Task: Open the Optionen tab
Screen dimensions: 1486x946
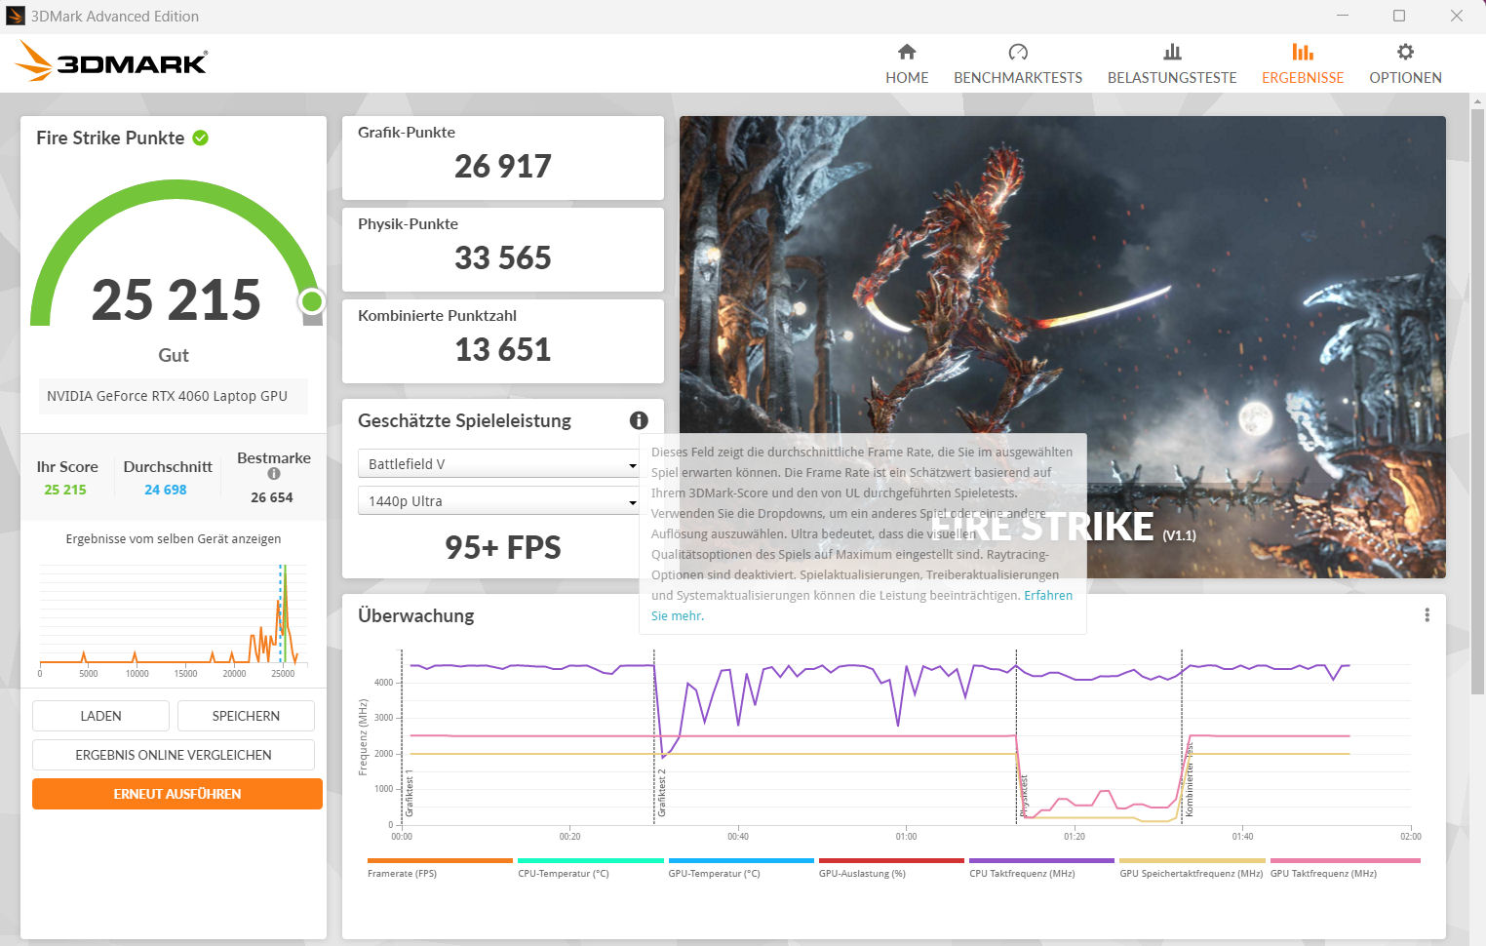Action: click(x=1405, y=64)
